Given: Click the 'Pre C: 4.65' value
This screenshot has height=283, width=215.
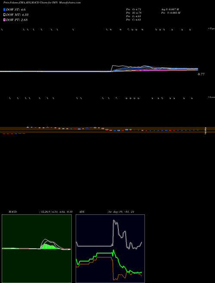Looking at the screenshot, I should point(134,20).
